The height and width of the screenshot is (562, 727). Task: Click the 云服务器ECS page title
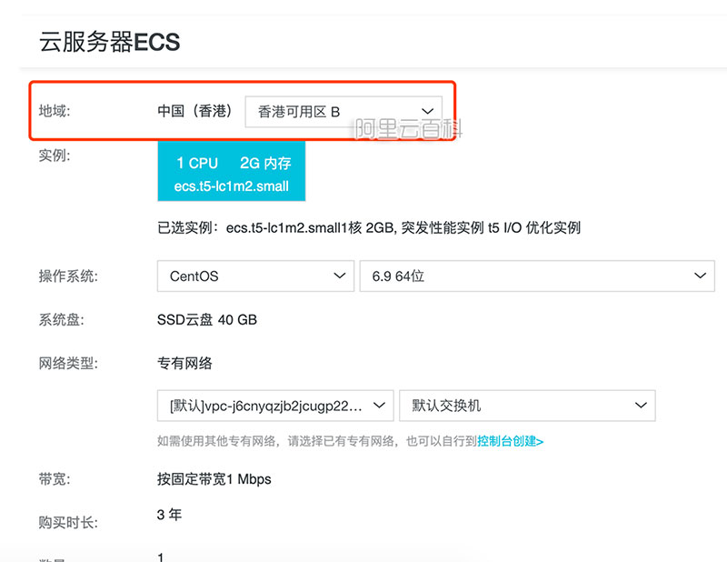[109, 42]
